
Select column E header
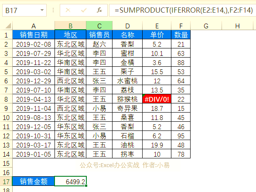pos(157,26)
